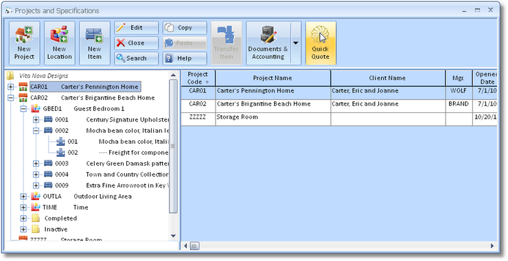Click the WOLF manager cell
The height and width of the screenshot is (261, 508).
coord(459,92)
